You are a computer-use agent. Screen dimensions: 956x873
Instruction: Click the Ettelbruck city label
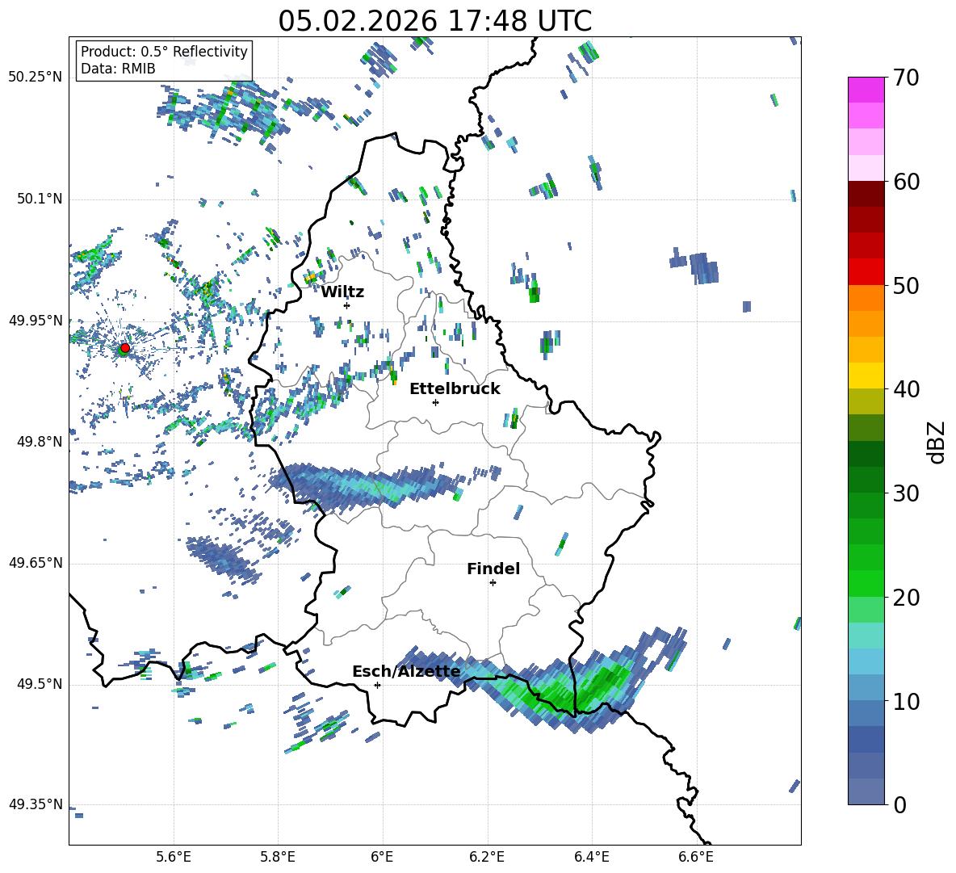pos(455,389)
